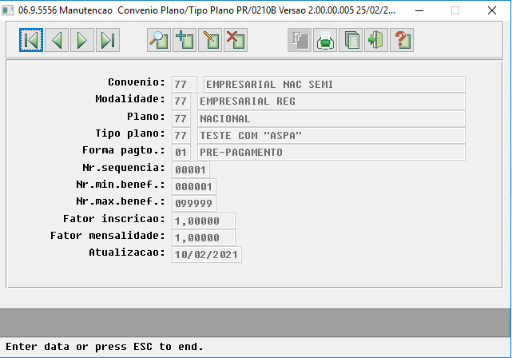This screenshot has height=358, width=512.
Task: Jump to the last record
Action: [x=108, y=40]
